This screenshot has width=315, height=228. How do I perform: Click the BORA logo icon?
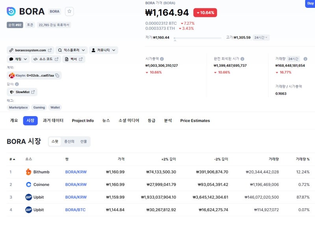(11, 11)
